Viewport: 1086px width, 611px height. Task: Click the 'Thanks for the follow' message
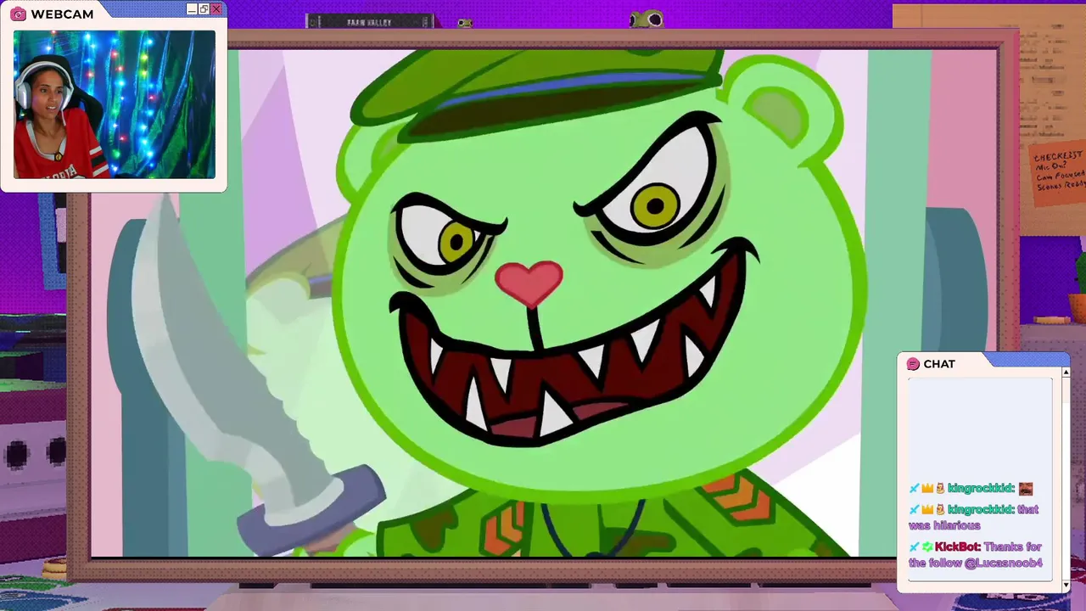(976, 554)
